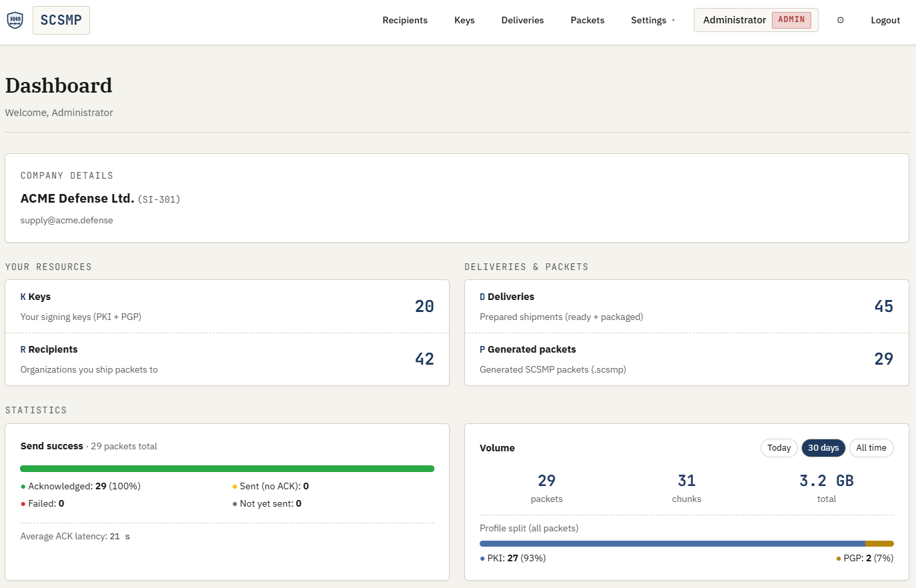Click the green send success progress bar

(x=227, y=469)
